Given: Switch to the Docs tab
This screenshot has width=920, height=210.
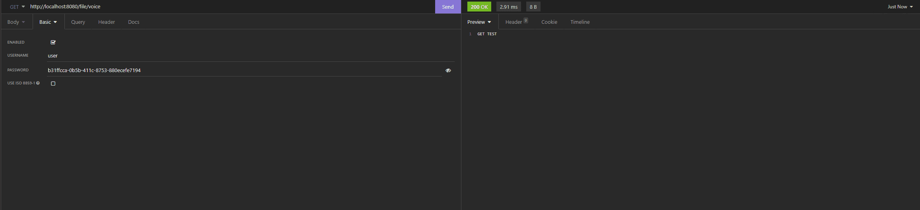Looking at the screenshot, I should (134, 22).
